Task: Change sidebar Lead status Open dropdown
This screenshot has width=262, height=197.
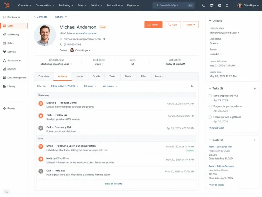Action: tap(214, 43)
